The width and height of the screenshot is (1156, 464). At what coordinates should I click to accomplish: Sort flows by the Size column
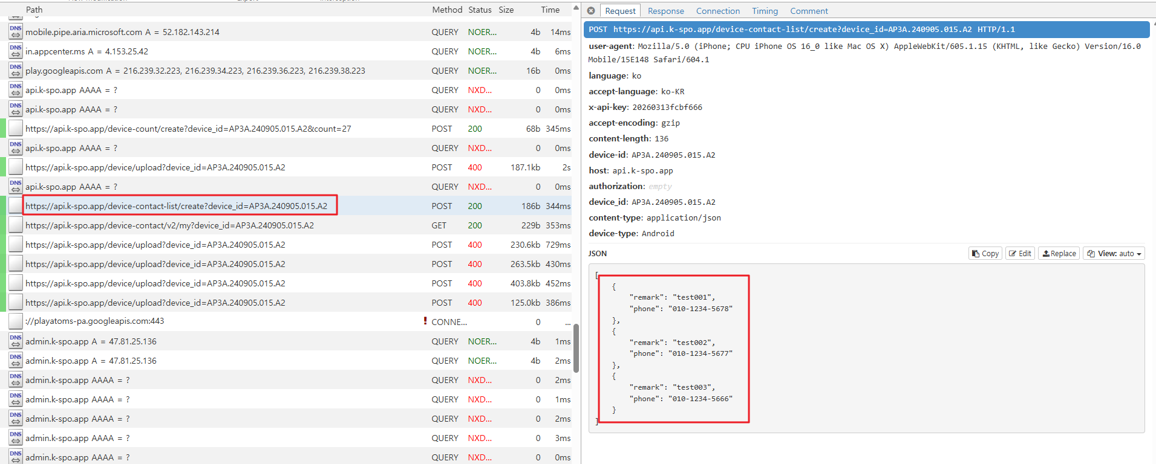click(506, 10)
